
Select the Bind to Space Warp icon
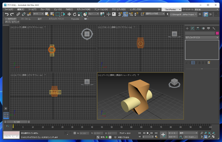click(29, 14)
